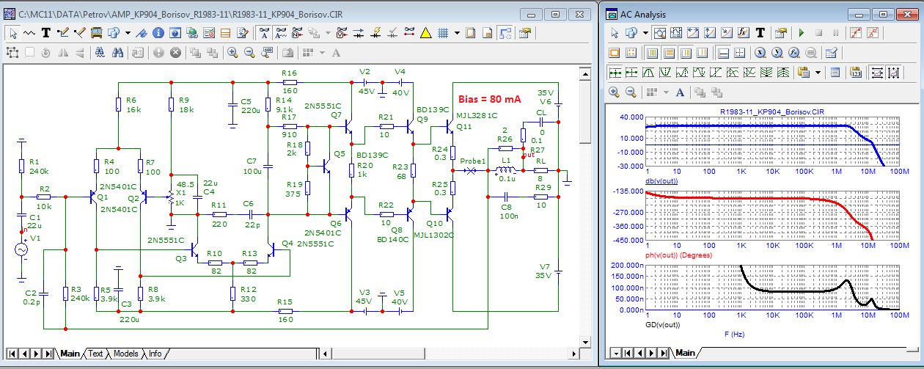
Task: Click the red 'Bias = 80 mA' text
Action: coord(490,99)
